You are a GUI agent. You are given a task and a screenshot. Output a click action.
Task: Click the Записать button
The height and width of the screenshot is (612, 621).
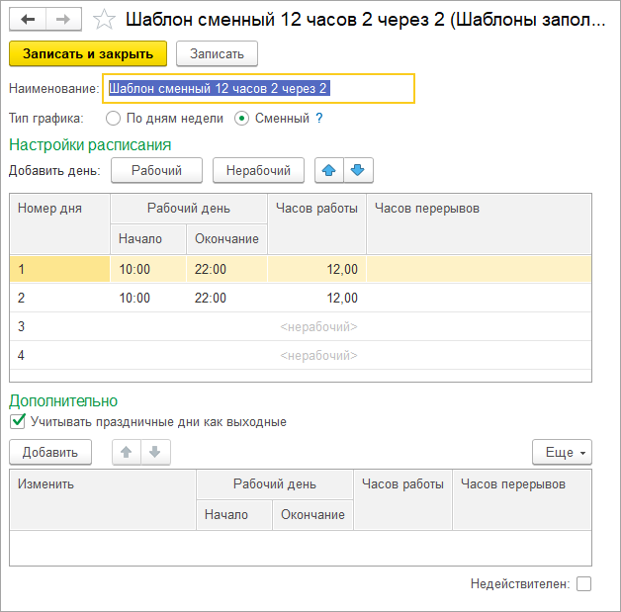pos(217,53)
